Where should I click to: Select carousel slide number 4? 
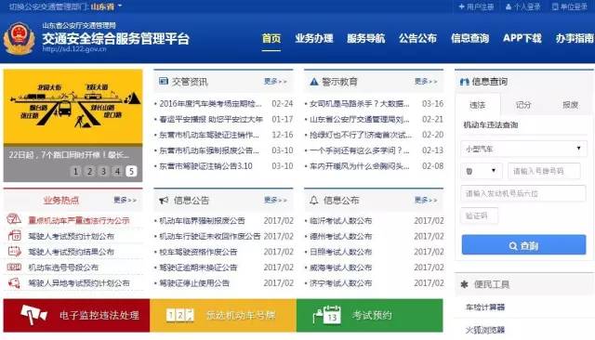[x=117, y=171]
